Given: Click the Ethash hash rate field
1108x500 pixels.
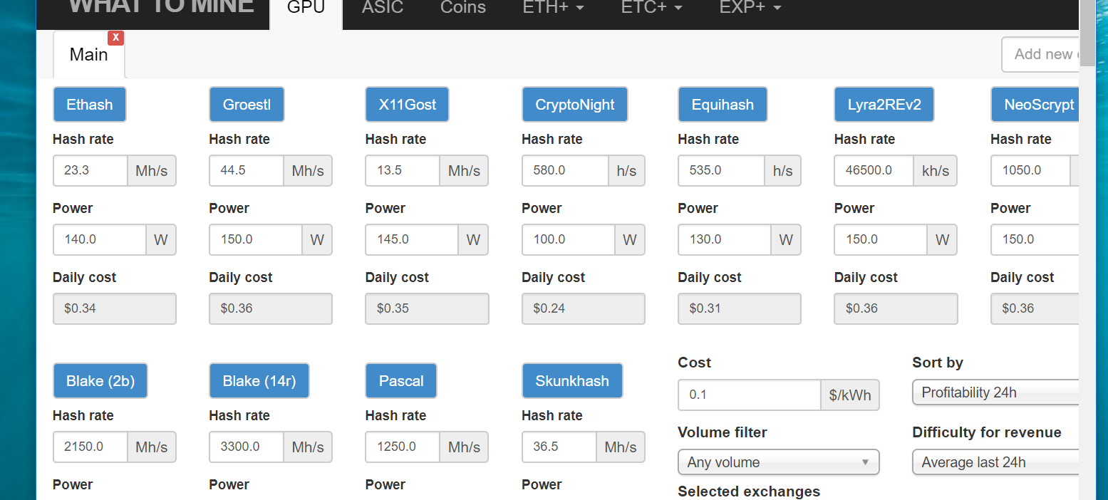Looking at the screenshot, I should (x=90, y=171).
